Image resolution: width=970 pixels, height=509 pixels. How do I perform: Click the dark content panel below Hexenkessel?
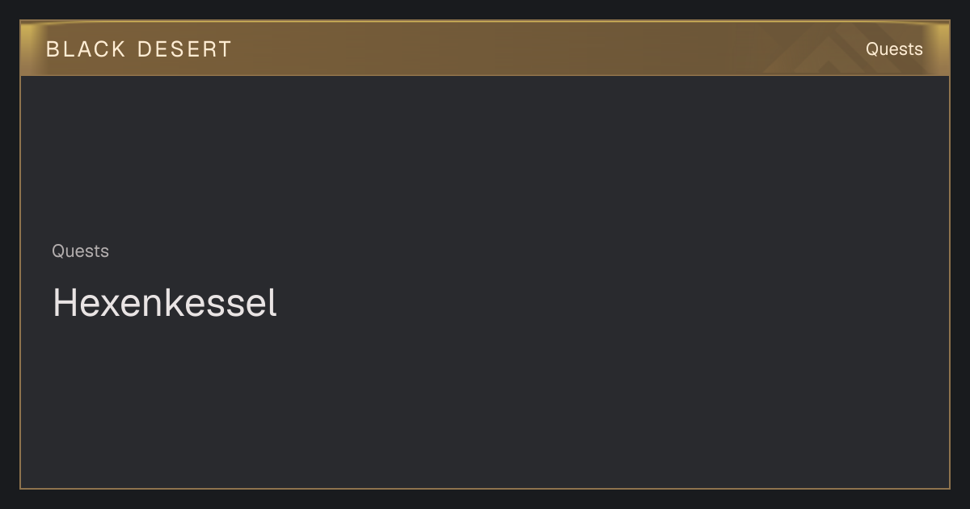(485, 404)
